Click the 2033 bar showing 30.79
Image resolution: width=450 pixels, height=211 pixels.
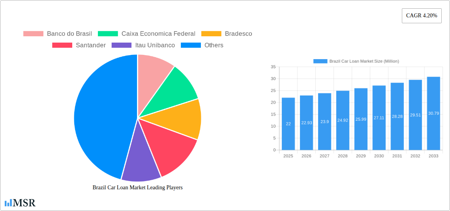[x=434, y=114]
